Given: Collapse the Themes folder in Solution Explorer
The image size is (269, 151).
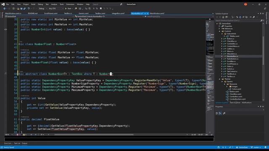Looking at the screenshot, I should (x=219, y=79).
